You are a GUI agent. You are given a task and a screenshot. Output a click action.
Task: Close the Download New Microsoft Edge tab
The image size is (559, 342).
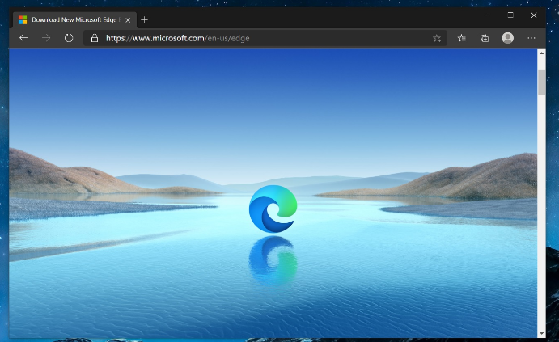(128, 20)
